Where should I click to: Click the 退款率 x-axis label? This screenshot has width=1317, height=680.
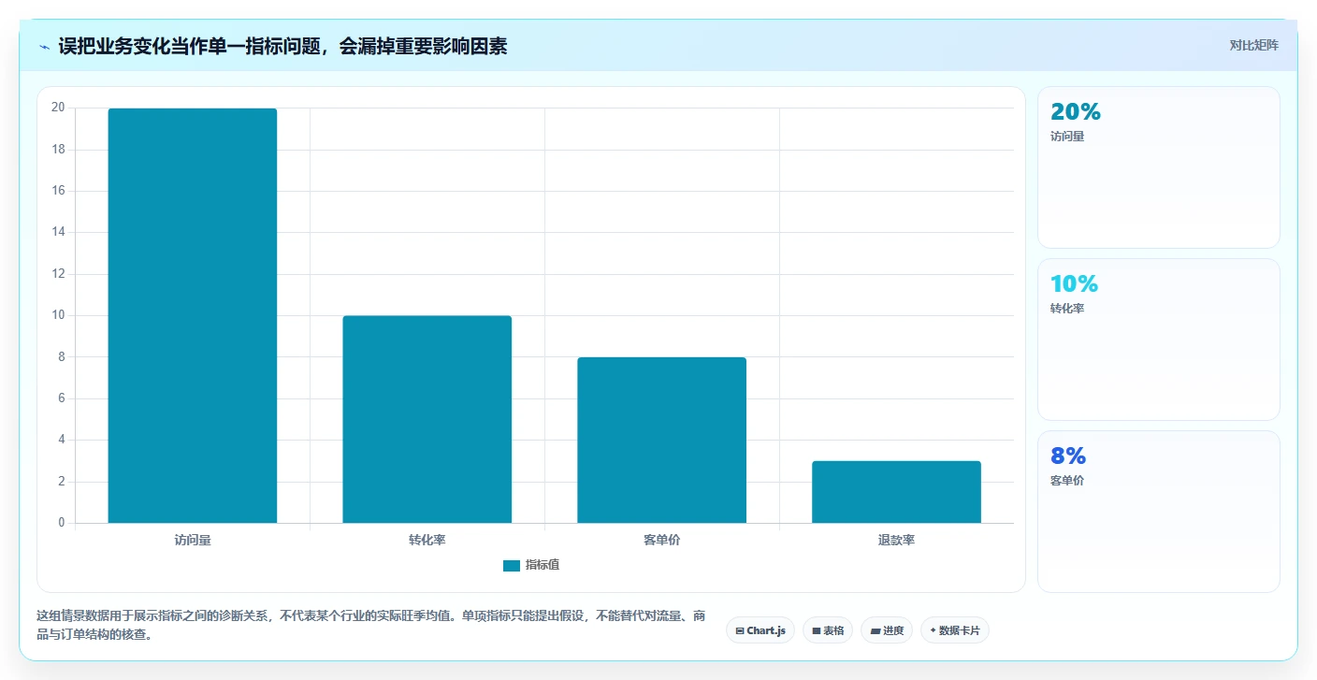point(896,541)
